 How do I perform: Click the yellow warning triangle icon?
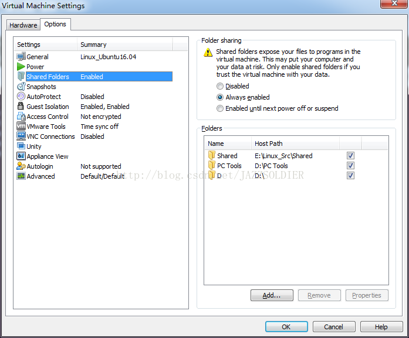pos(208,52)
